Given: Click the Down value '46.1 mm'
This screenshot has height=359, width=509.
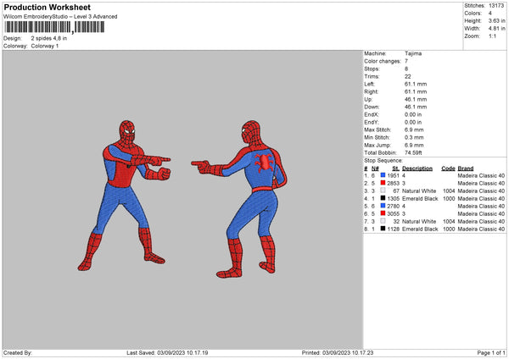Looking at the screenshot, I should (x=416, y=107).
